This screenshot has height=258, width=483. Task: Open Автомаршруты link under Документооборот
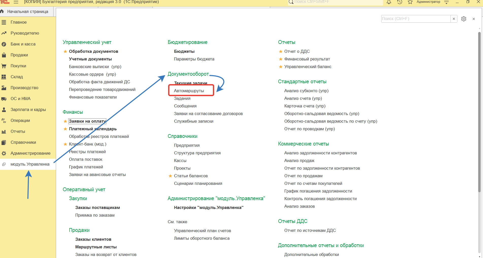pos(189,91)
